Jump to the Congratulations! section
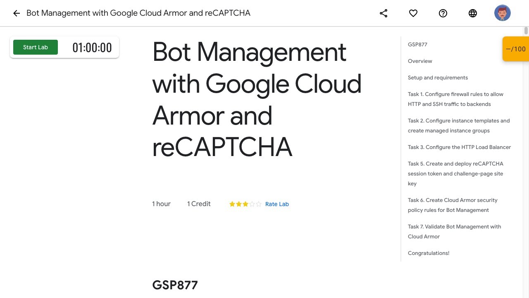Viewport: 529px width, 298px height. tap(429, 253)
